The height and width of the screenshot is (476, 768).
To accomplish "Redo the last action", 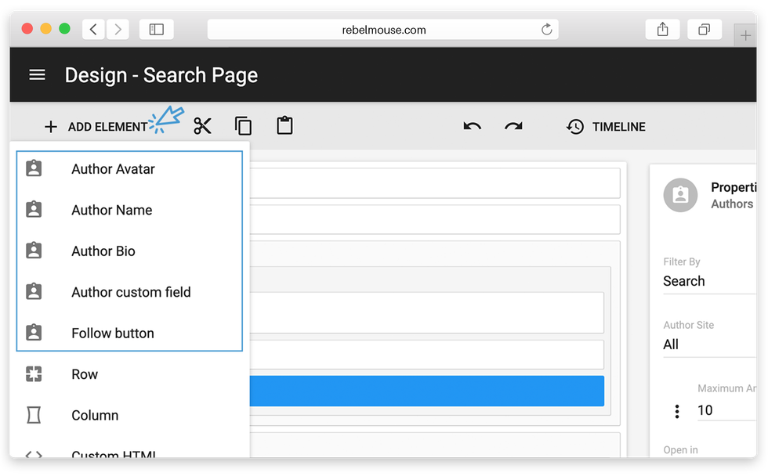I will coord(513,126).
